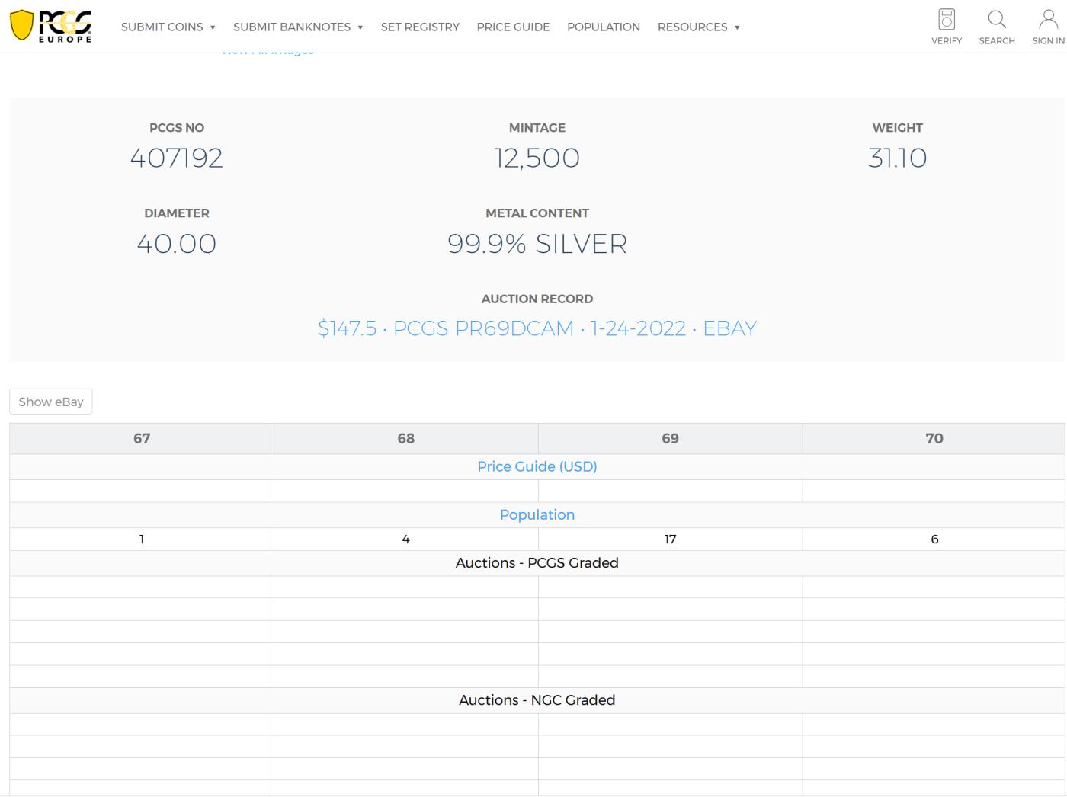Screen dimensions: 1067x797
Task: Open the Set Registry menu item
Action: coord(420,27)
